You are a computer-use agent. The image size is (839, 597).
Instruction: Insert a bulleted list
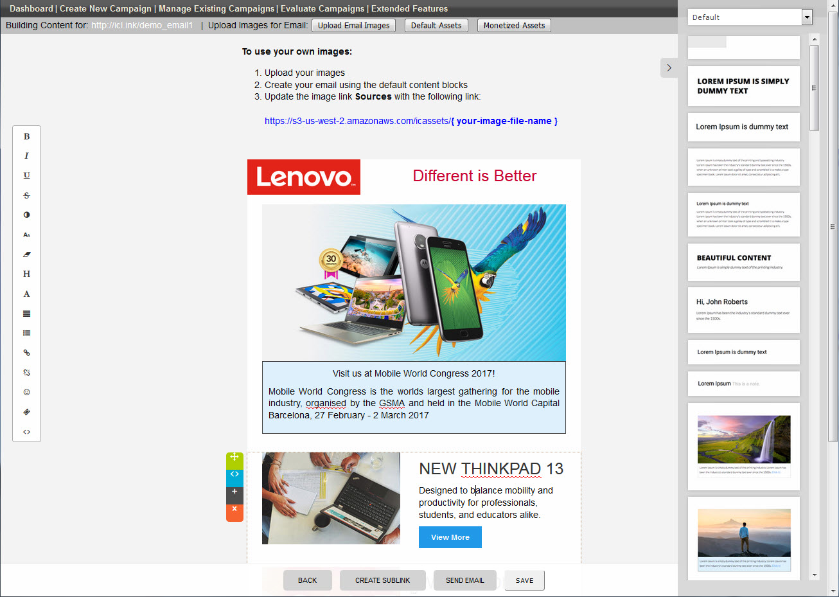(x=26, y=333)
